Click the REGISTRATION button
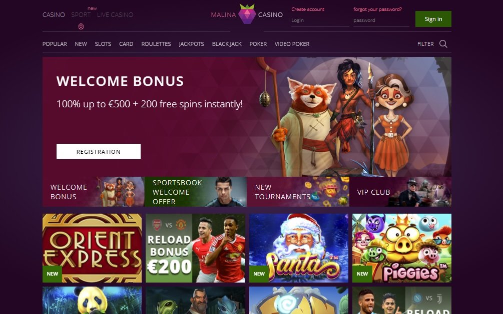This screenshot has width=503, height=314. point(99,151)
